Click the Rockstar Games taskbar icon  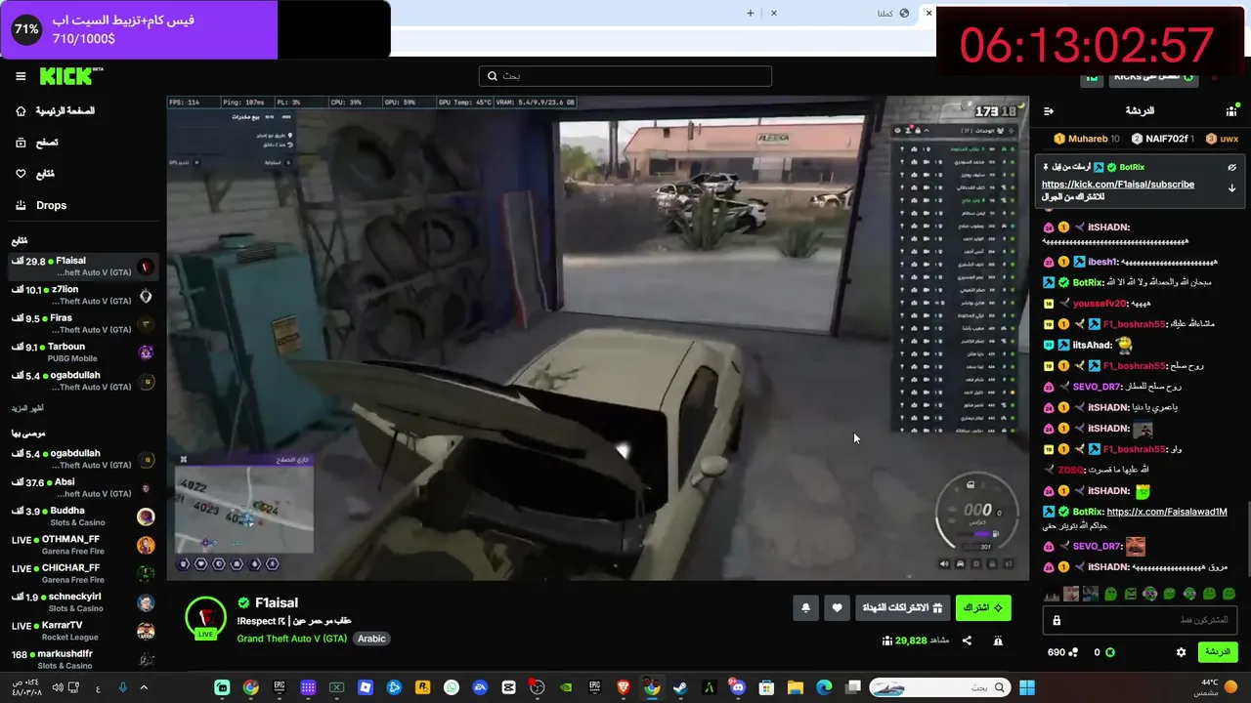pyautogui.click(x=422, y=687)
